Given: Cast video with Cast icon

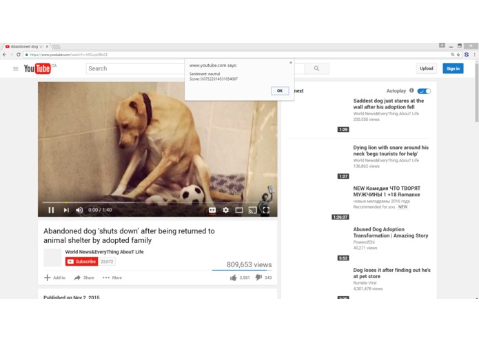Looking at the screenshot, I should (253, 210).
